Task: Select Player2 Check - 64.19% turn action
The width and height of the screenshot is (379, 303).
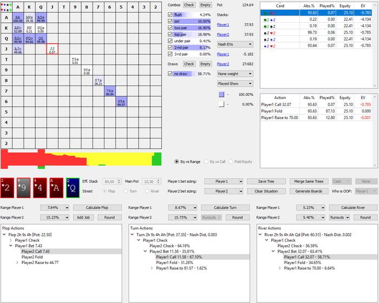Action: tap(169, 246)
